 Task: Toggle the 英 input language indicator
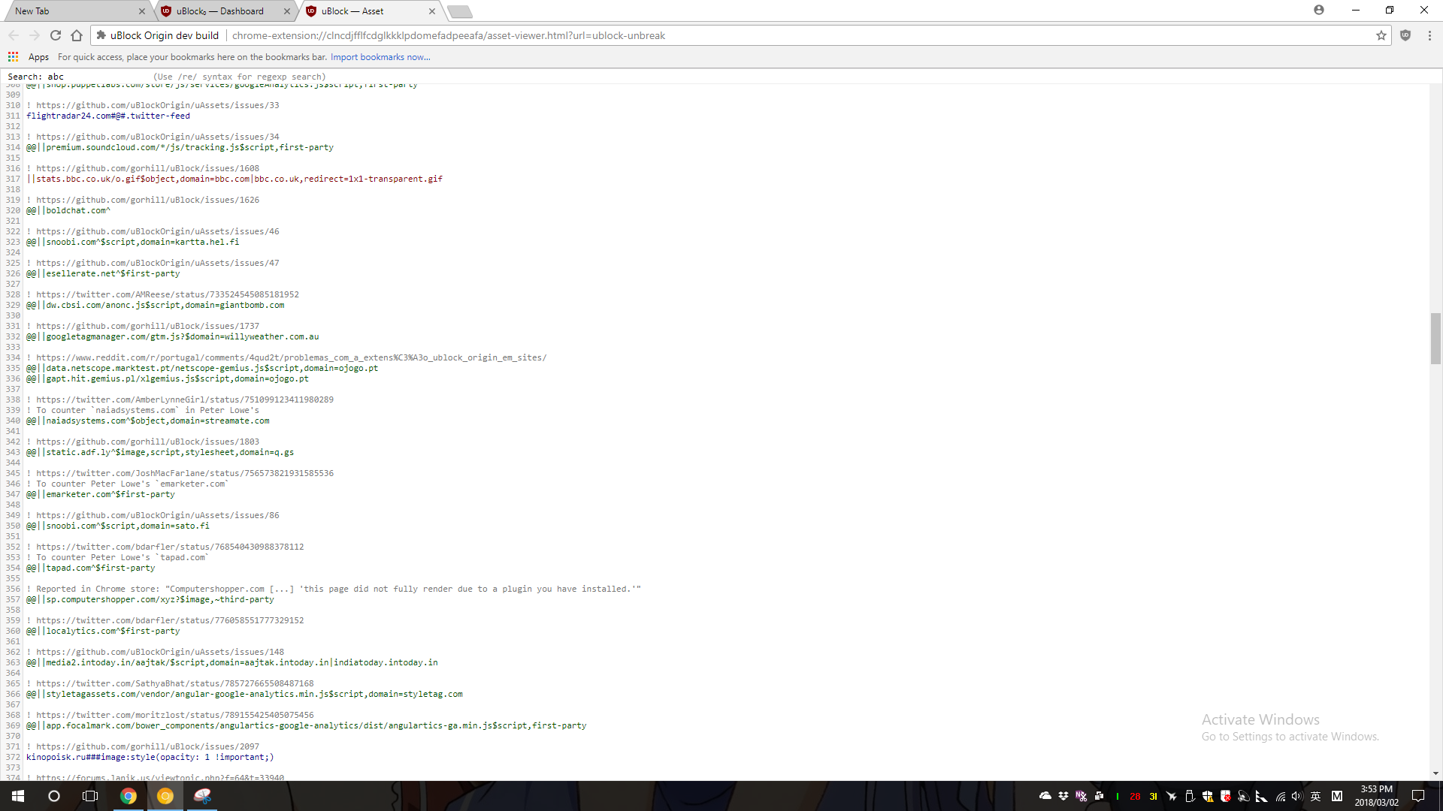(x=1317, y=797)
